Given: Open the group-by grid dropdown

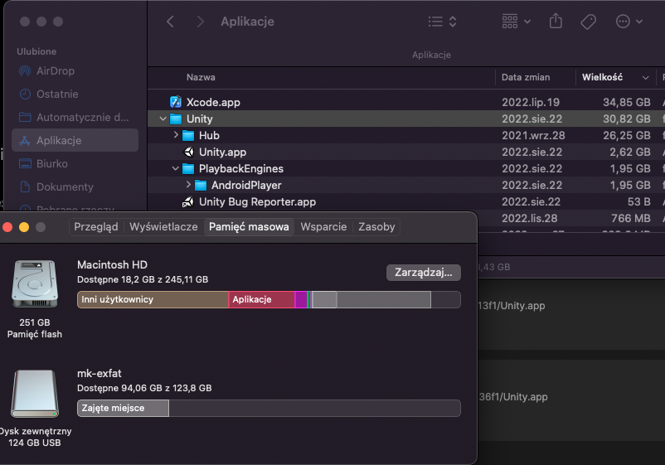Looking at the screenshot, I should 516,22.
